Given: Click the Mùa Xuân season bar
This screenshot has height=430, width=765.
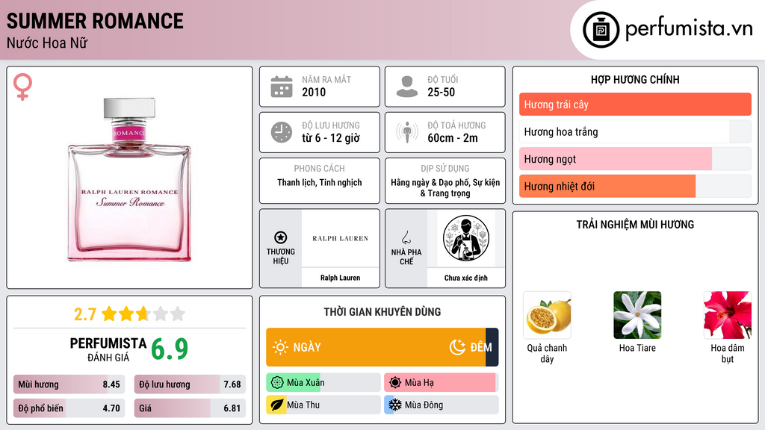Looking at the screenshot, I should [x=323, y=383].
